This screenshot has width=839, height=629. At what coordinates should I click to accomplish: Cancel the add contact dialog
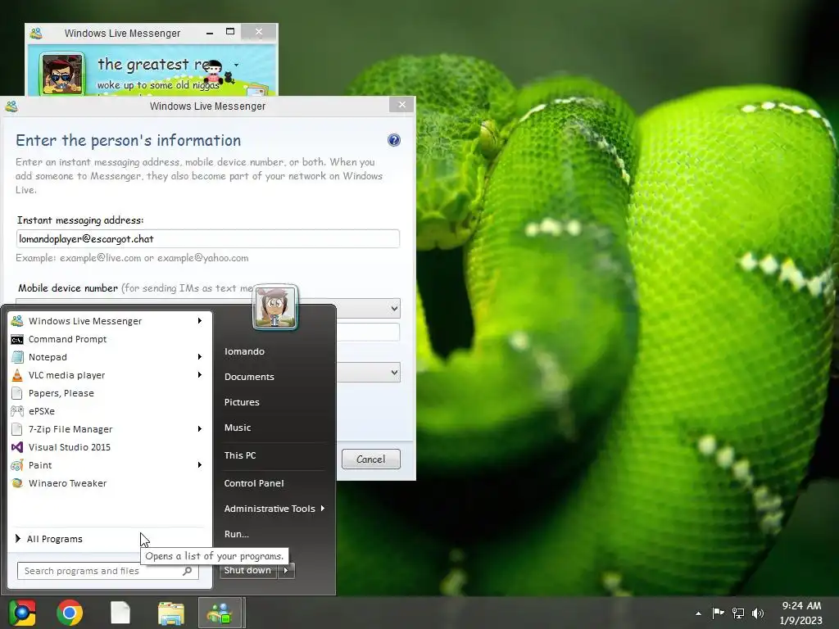[371, 459]
